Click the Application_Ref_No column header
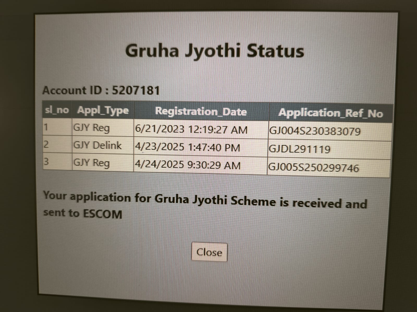This screenshot has height=312, width=417. tap(331, 113)
